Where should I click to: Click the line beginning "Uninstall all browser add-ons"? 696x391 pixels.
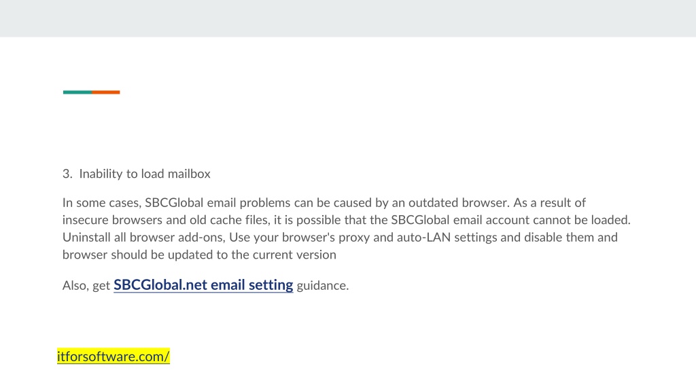click(x=340, y=238)
